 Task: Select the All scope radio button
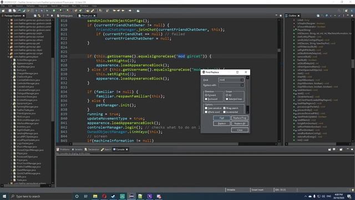pyautogui.click(x=227, y=95)
